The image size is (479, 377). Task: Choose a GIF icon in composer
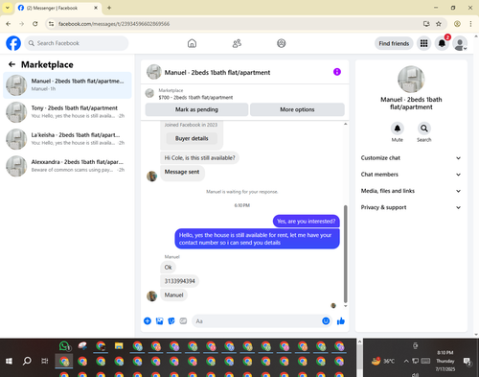pyautogui.click(x=183, y=321)
